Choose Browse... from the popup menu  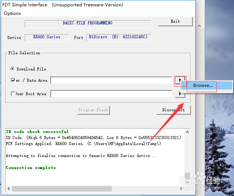tap(207, 85)
